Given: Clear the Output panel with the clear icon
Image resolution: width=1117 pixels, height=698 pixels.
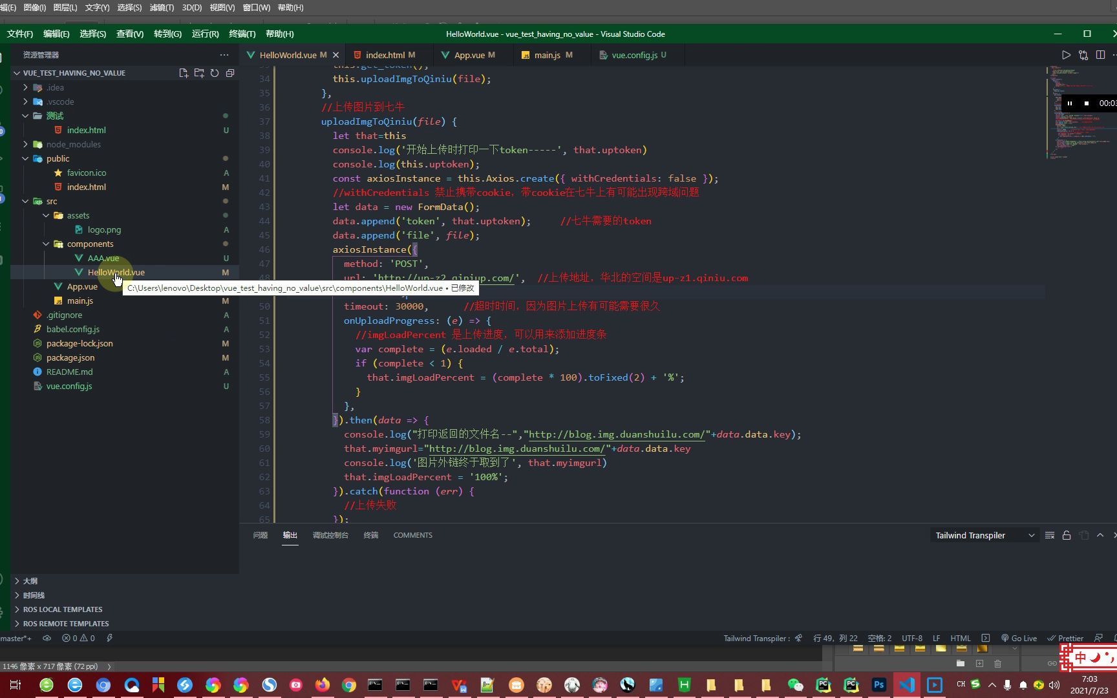Looking at the screenshot, I should pos(1049,535).
